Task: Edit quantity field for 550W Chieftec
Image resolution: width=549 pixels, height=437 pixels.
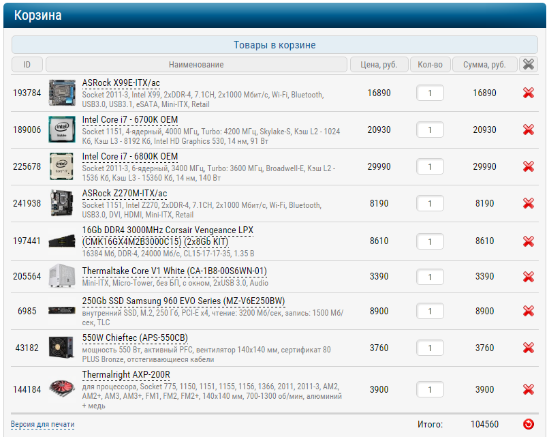Action: tap(430, 348)
